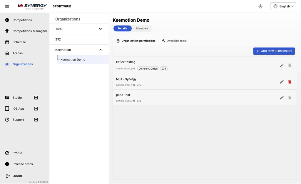Select organization 252 in the list
This screenshot has width=301, height=184.
[58, 39]
